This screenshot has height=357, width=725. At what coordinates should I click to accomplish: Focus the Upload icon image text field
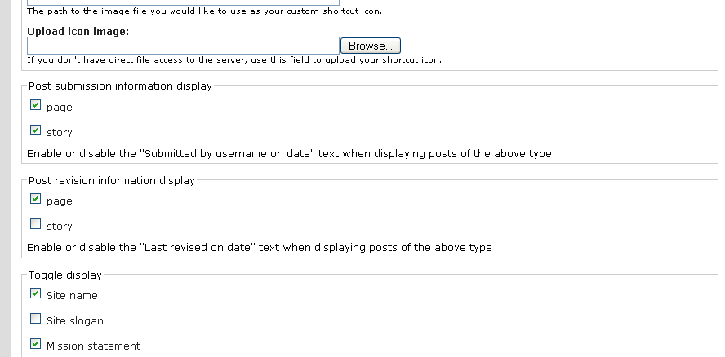[183, 46]
